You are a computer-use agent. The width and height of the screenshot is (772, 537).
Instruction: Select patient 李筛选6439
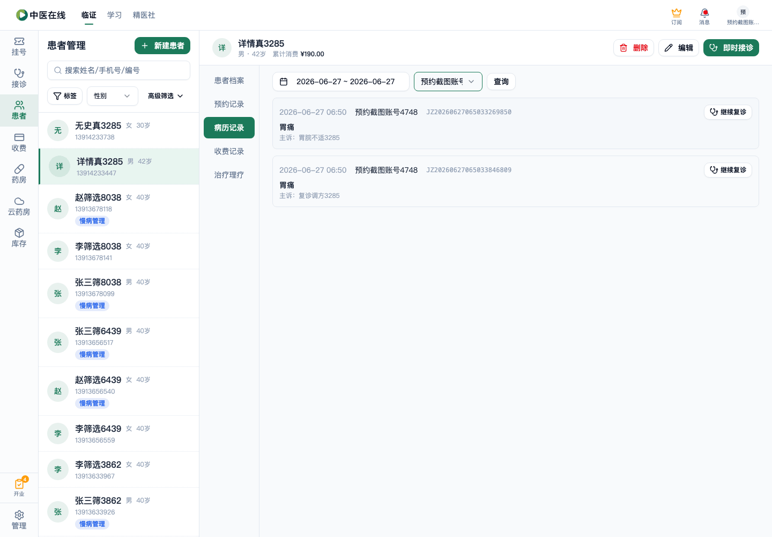tap(119, 433)
